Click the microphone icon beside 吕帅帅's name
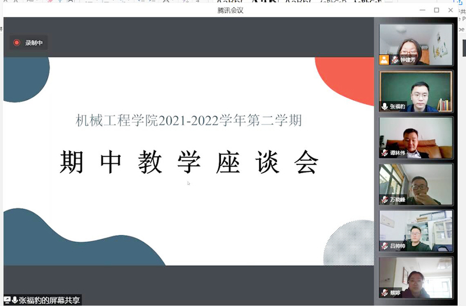Viewport: 466px width, 306px height. 384,246
